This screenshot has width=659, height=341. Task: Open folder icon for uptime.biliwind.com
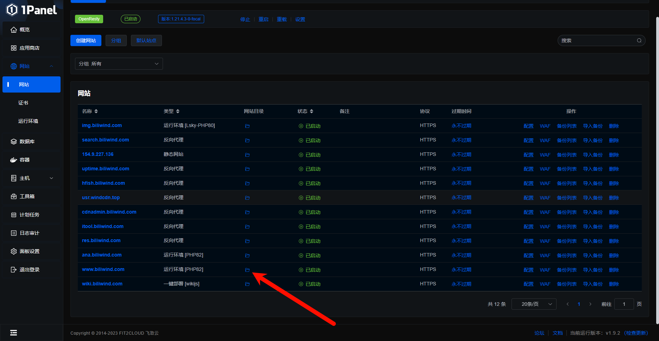pos(247,169)
